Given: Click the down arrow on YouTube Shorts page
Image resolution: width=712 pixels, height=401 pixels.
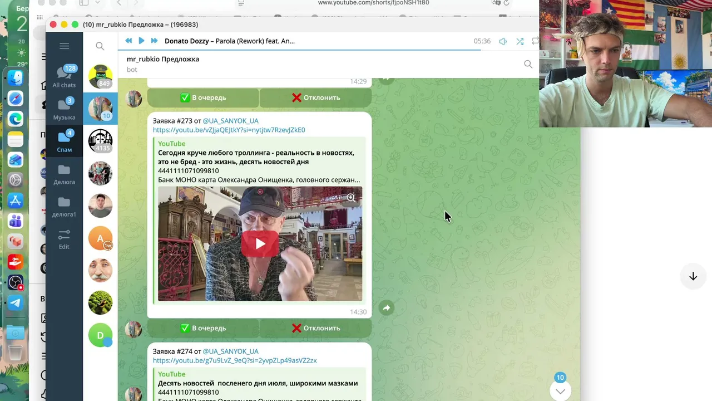Looking at the screenshot, I should click(x=693, y=277).
